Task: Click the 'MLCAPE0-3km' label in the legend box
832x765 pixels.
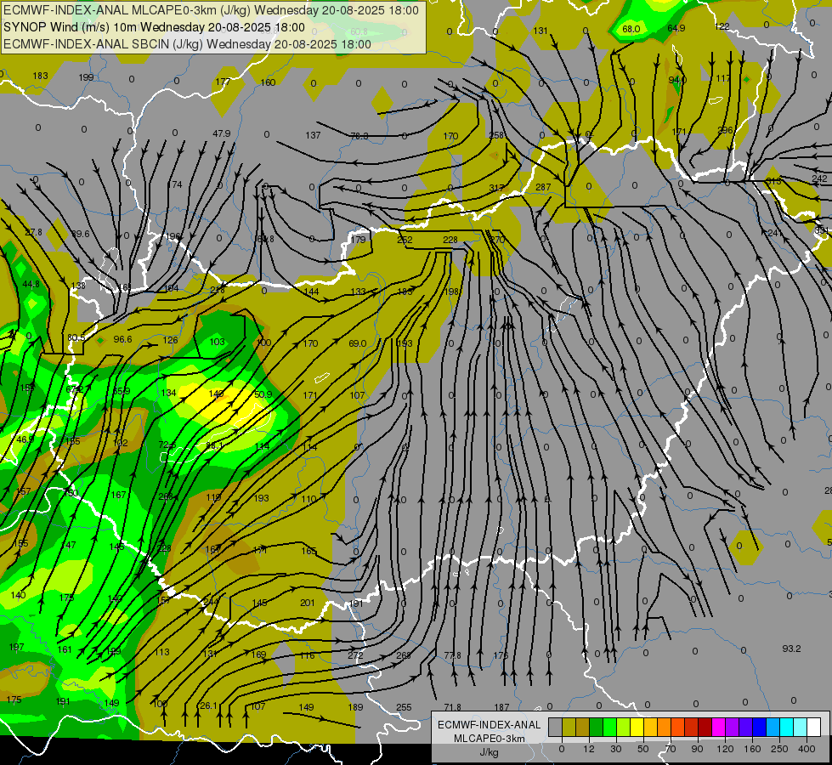Action: tap(490, 739)
